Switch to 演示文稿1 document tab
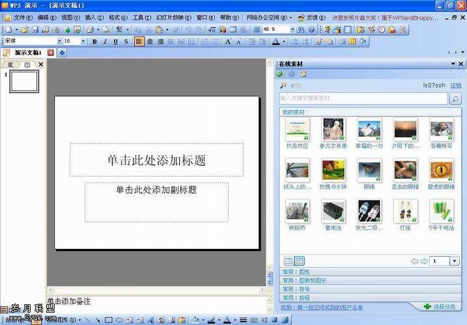The image size is (467, 325). point(28,53)
